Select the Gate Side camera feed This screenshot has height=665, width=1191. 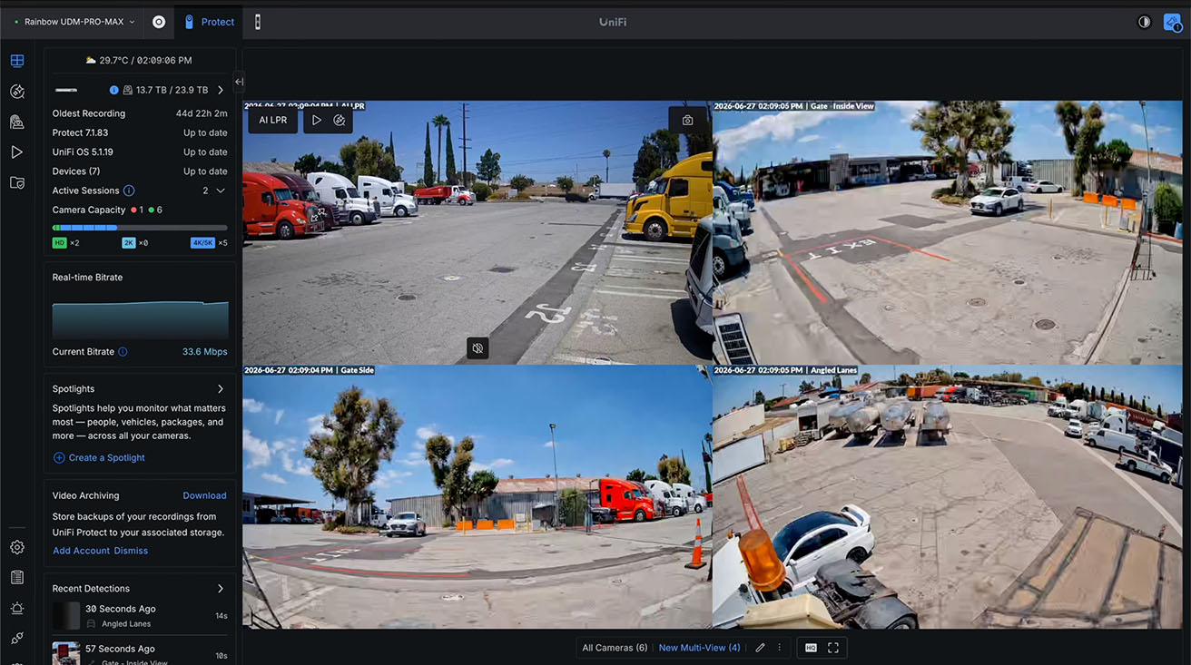click(477, 497)
